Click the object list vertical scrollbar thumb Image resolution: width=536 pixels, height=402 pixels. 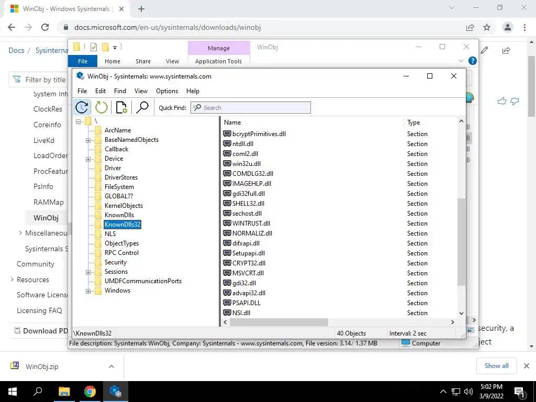tap(461, 242)
